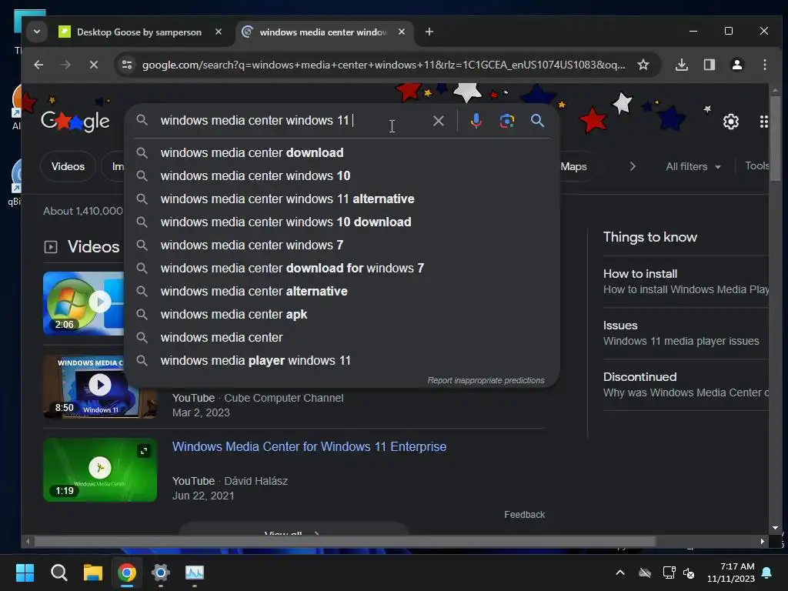788x591 pixels.
Task: Open File Explorer from taskbar
Action: tap(93, 573)
